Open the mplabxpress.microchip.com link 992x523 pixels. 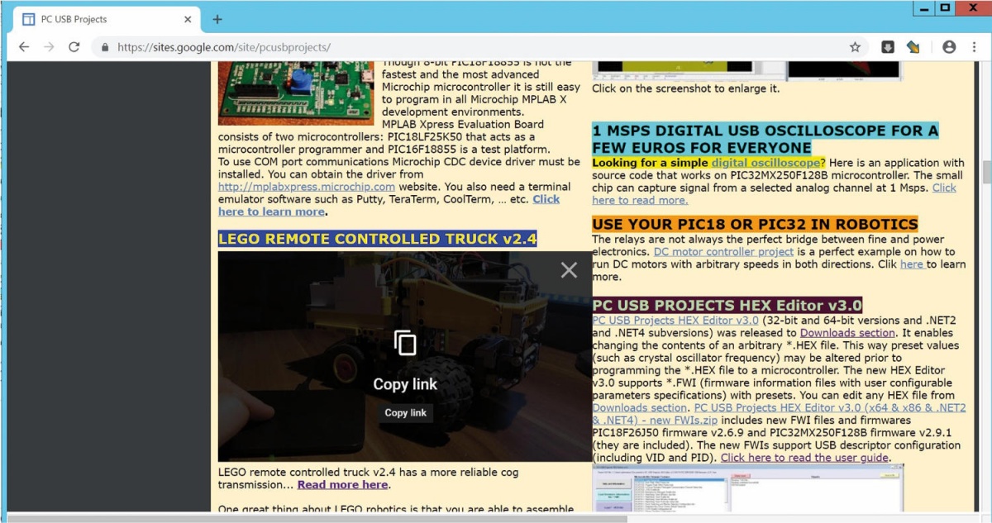(x=307, y=187)
